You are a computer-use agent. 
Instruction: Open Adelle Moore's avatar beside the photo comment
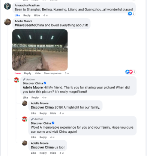point(7,22)
